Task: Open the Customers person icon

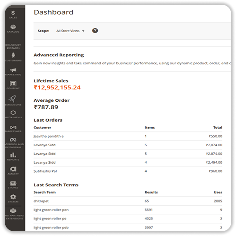Action: click(13, 55)
